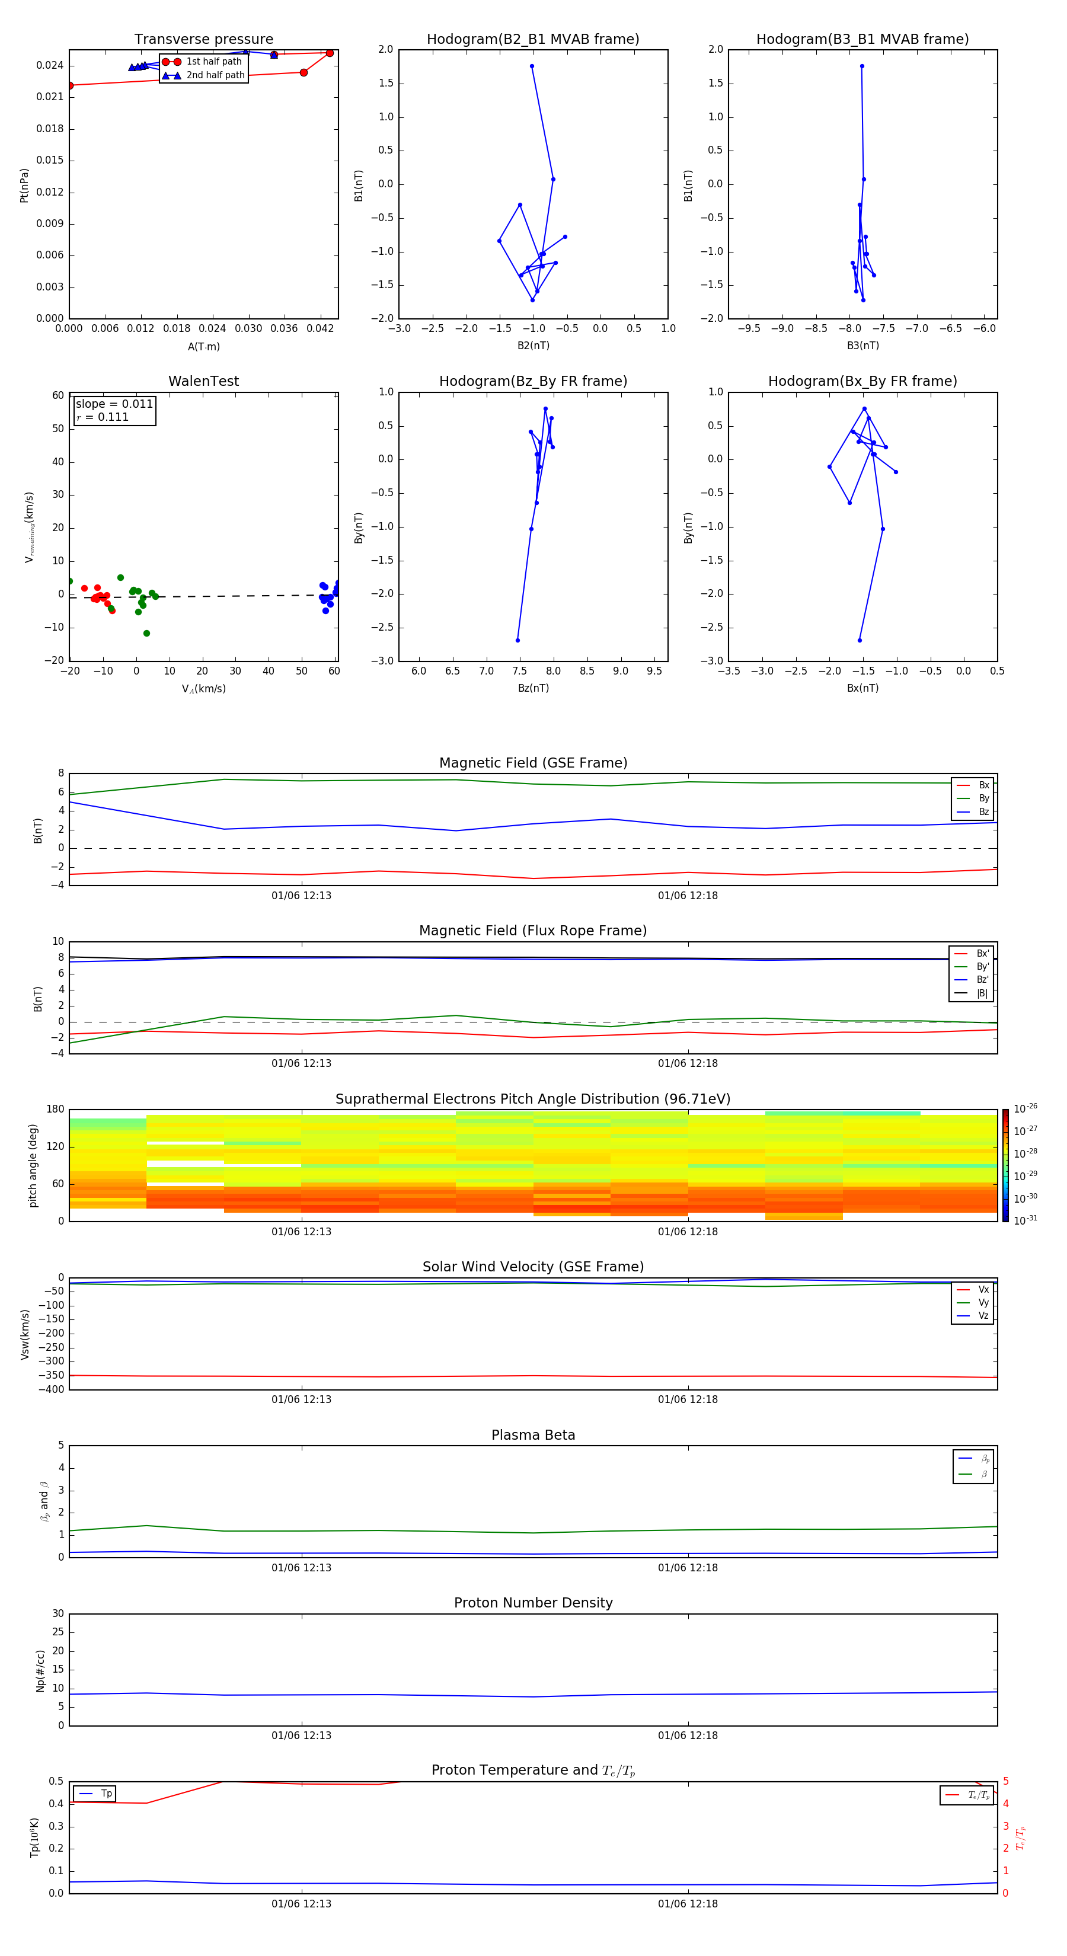Click the 'Bz(nT)' x-axis label

coord(533,688)
